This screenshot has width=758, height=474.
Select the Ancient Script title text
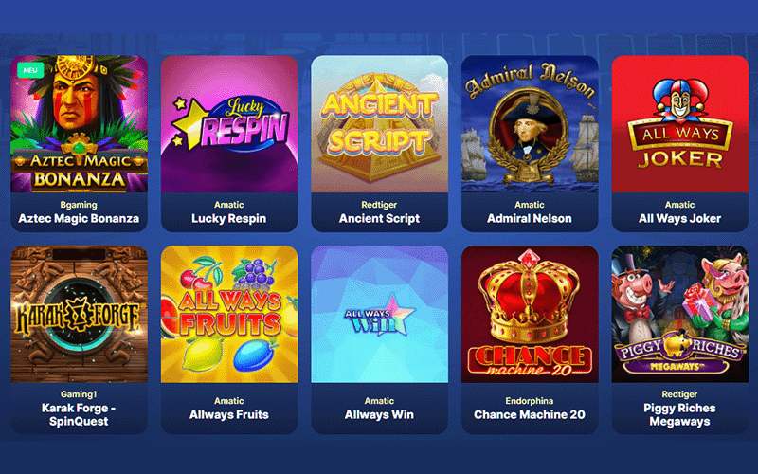click(380, 219)
